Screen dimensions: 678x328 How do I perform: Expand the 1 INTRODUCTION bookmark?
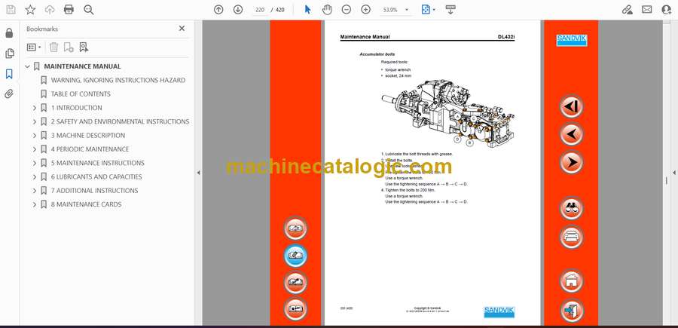click(35, 108)
